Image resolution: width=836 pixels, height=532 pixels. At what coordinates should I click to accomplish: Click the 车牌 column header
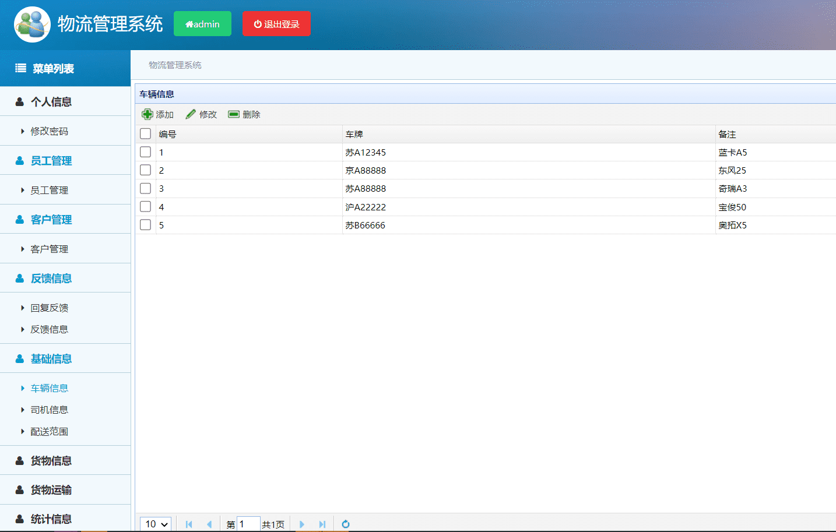(x=529, y=134)
